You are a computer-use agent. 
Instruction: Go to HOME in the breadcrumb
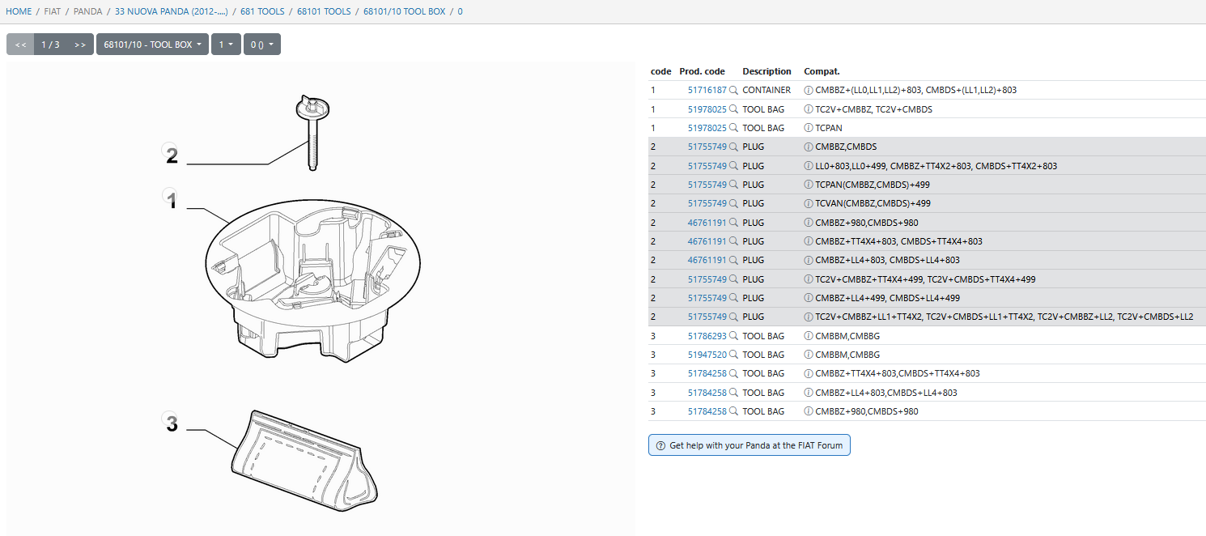[x=19, y=11]
